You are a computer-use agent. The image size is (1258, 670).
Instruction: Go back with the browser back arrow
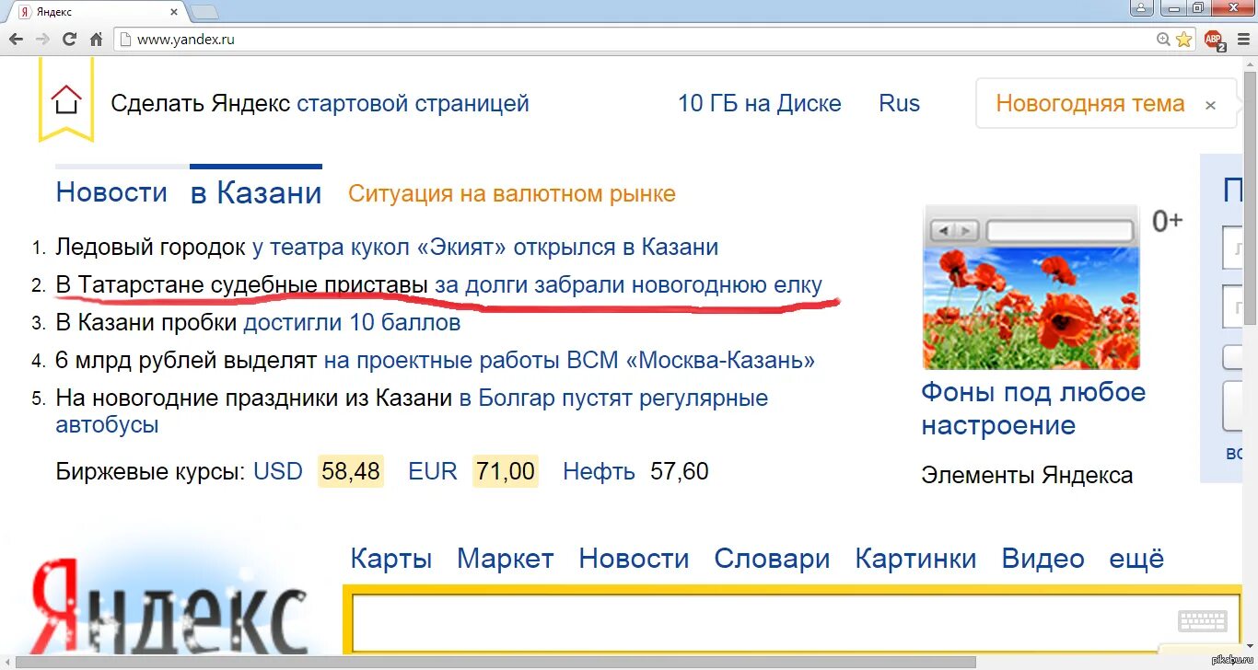click(16, 40)
